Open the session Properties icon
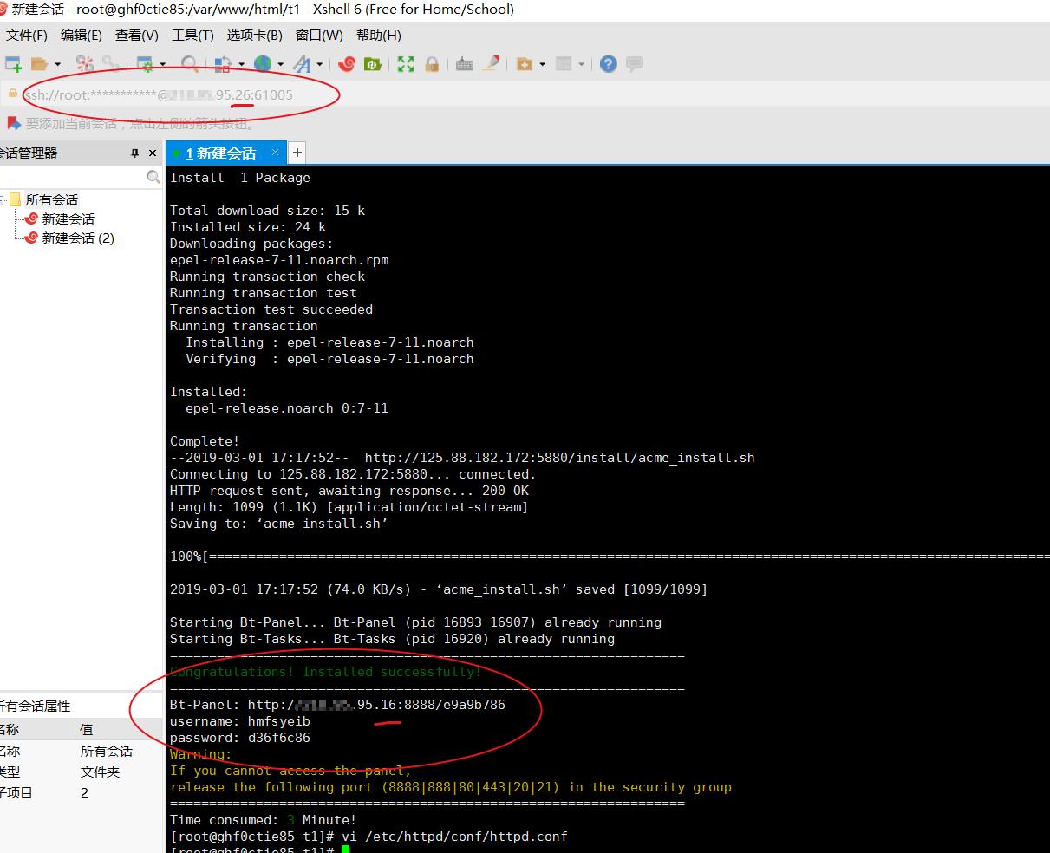 (x=145, y=64)
